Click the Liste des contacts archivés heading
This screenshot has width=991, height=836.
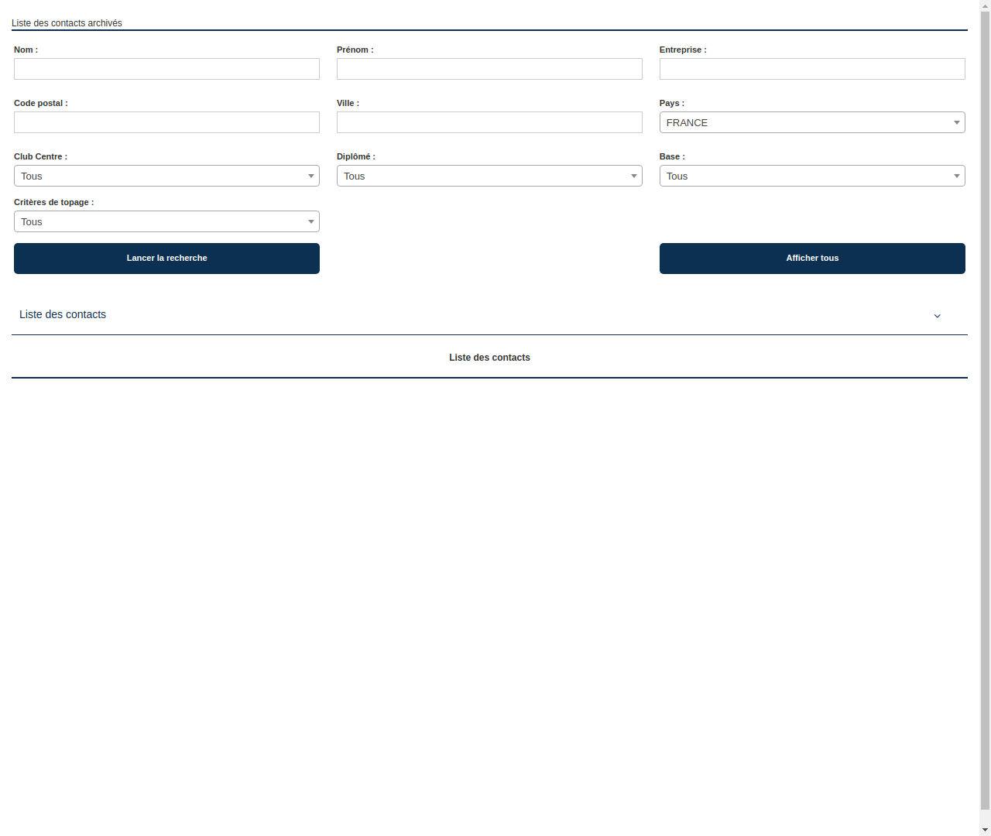(x=67, y=23)
